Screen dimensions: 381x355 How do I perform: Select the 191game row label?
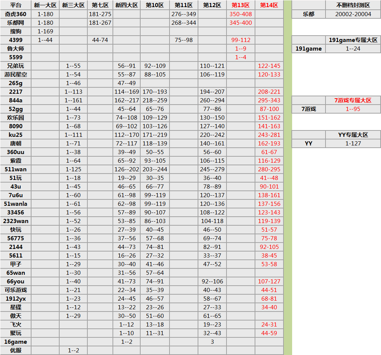coord(309,49)
